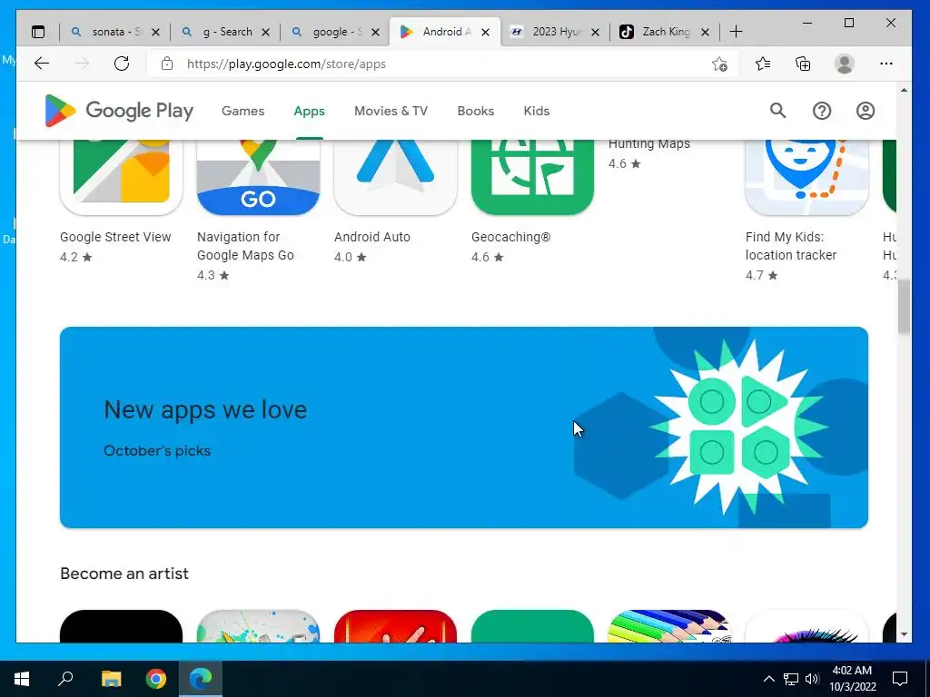Open the Google Play account profile icon
Image resolution: width=930 pixels, height=697 pixels.
click(866, 111)
